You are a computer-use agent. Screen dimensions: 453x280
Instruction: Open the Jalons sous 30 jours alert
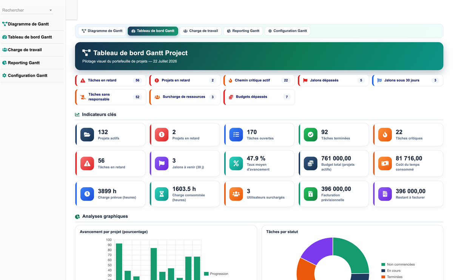point(408,80)
